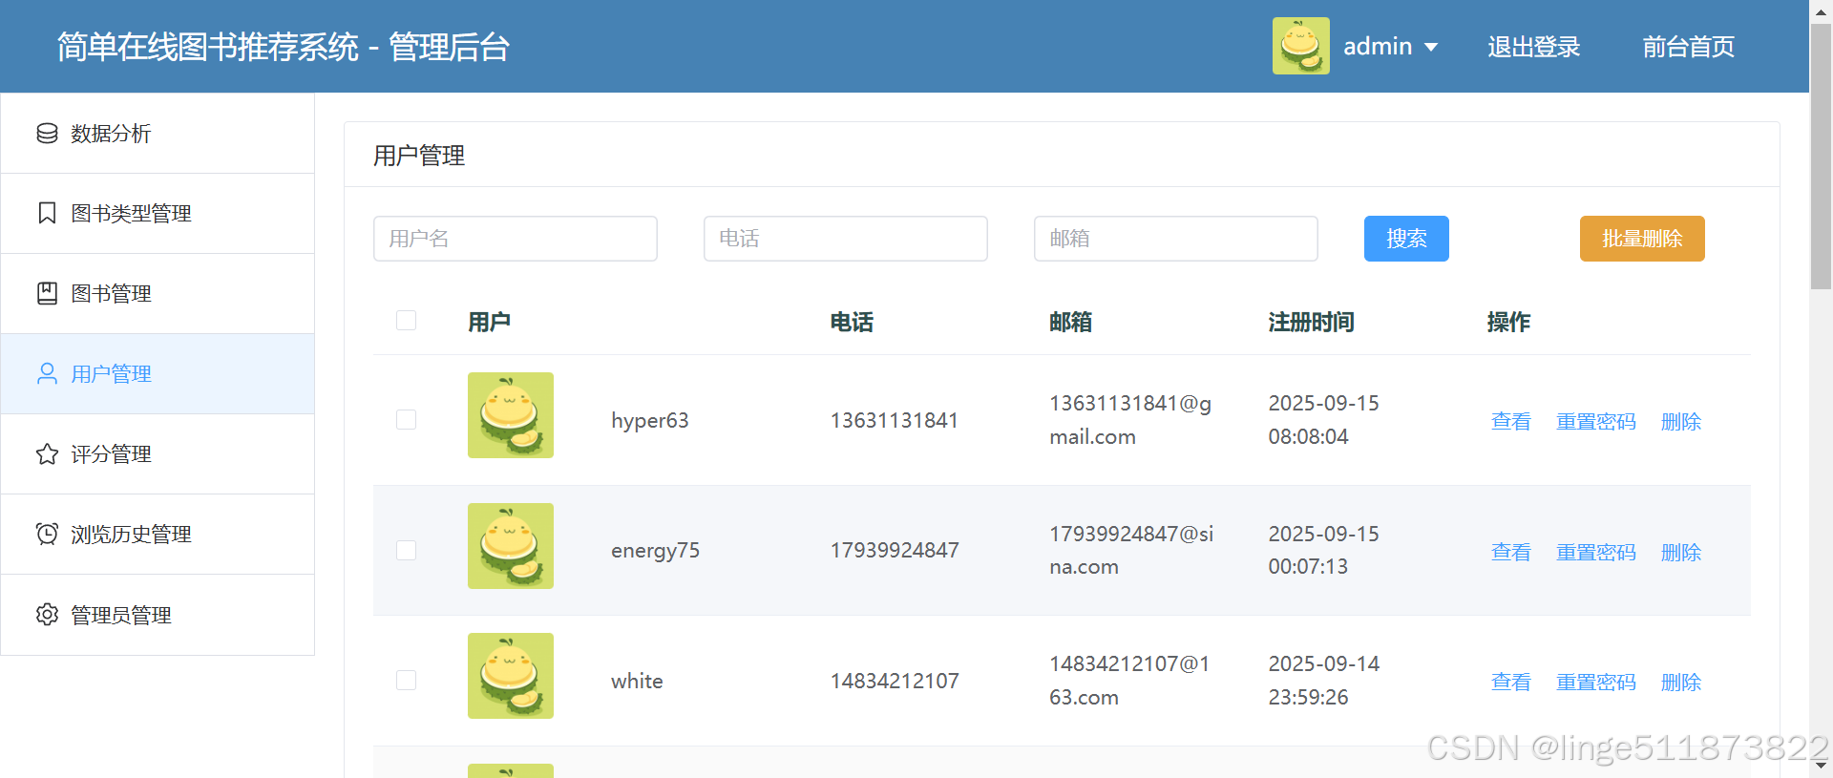This screenshot has width=1833, height=778.
Task: Open the 数据分析 menu item
Action: (x=158, y=134)
